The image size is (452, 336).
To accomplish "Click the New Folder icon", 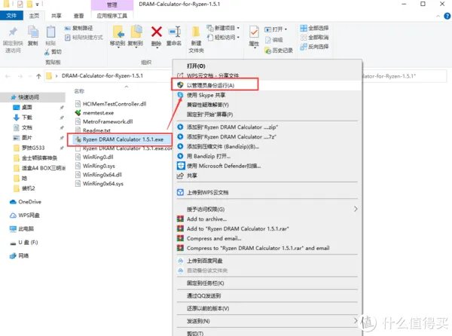I will (196, 32).
